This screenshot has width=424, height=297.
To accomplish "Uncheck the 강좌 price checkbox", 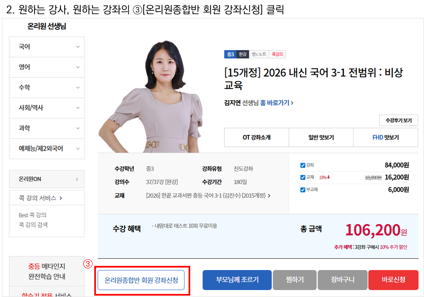I will (x=303, y=165).
